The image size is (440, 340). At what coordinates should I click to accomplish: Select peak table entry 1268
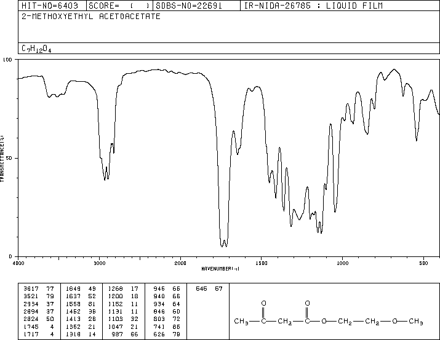tap(115, 289)
